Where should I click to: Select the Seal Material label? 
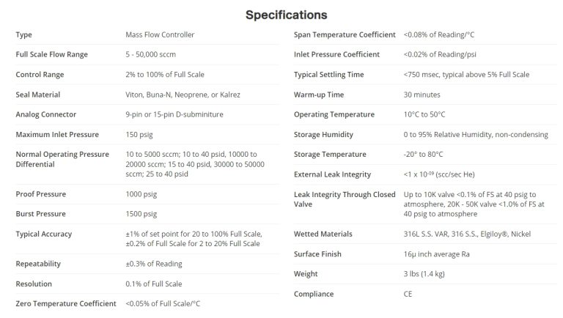click(38, 95)
